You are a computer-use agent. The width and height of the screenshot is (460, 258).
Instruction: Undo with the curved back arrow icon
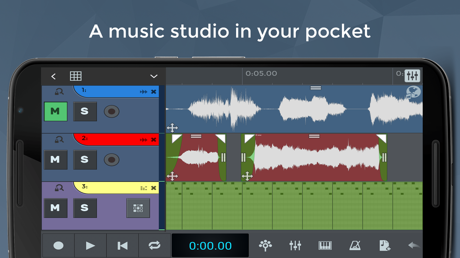[x=414, y=245]
